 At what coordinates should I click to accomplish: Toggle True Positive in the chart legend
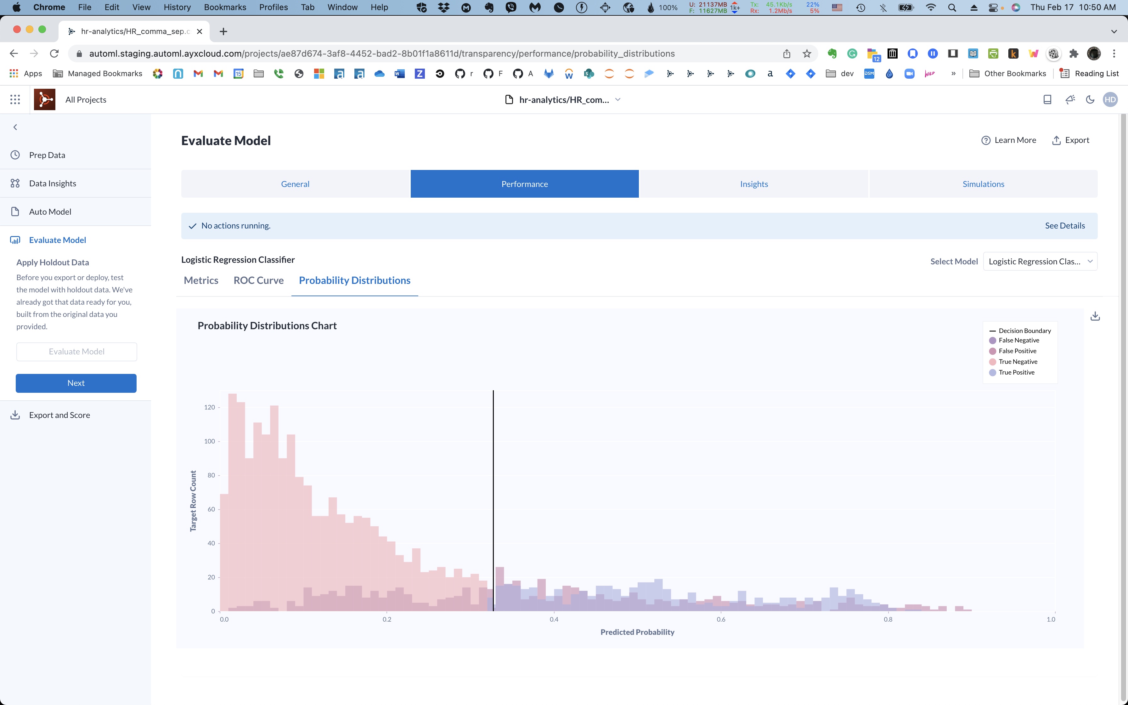click(1016, 372)
